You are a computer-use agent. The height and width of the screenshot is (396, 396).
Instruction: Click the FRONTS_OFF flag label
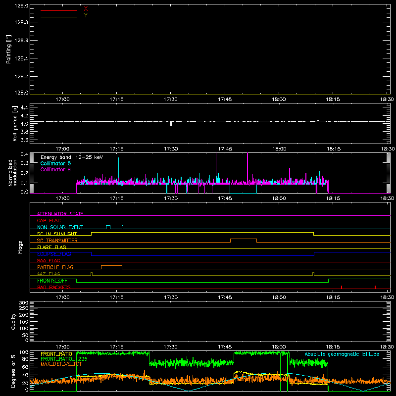(x=52, y=281)
